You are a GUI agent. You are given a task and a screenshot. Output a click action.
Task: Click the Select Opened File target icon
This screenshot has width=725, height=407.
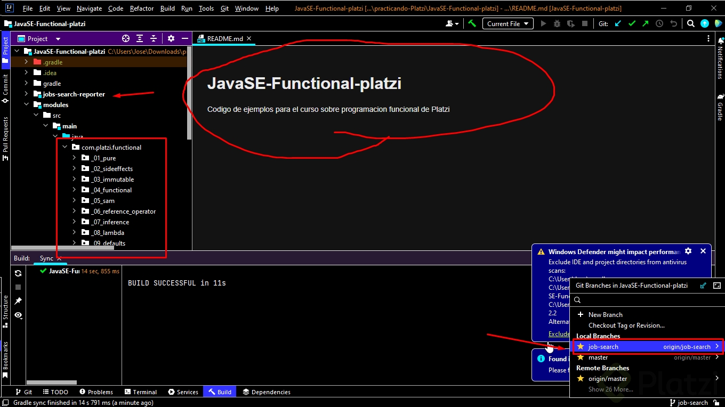point(126,38)
